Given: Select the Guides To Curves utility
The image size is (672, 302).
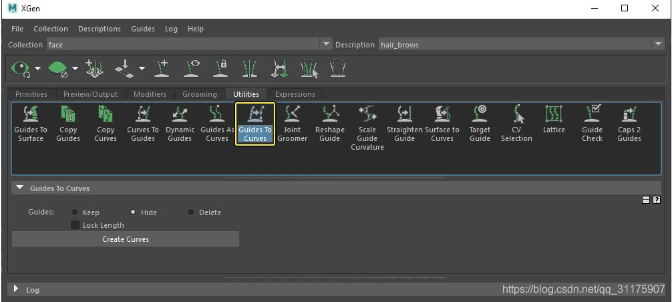Looking at the screenshot, I should [x=255, y=124].
